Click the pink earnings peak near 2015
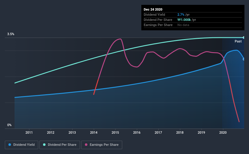Screen dimensions: 249x154 [x=120, y=39]
